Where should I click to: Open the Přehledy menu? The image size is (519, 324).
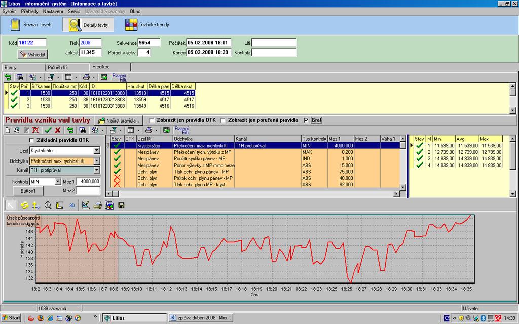point(29,11)
